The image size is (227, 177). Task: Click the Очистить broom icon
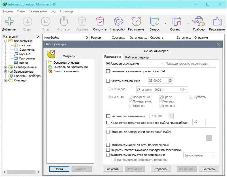[x=100, y=21]
